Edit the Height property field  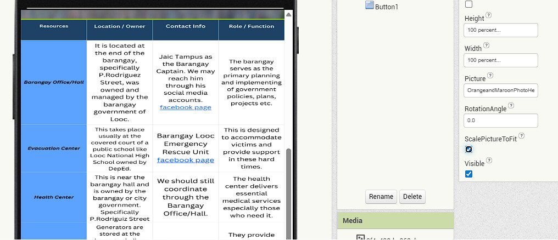tap(501, 30)
